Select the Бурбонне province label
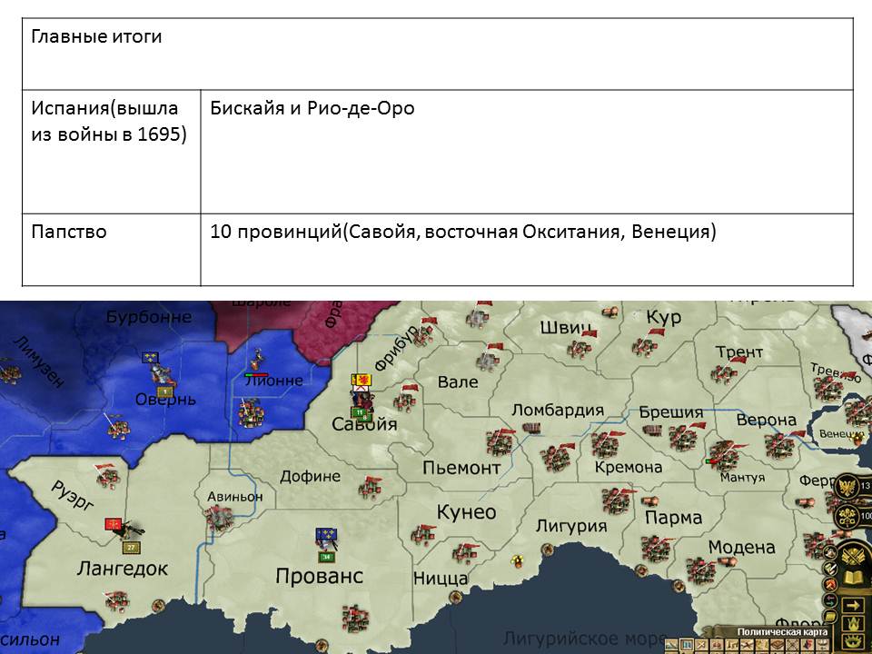Image resolution: width=872 pixels, height=654 pixels. (x=149, y=317)
